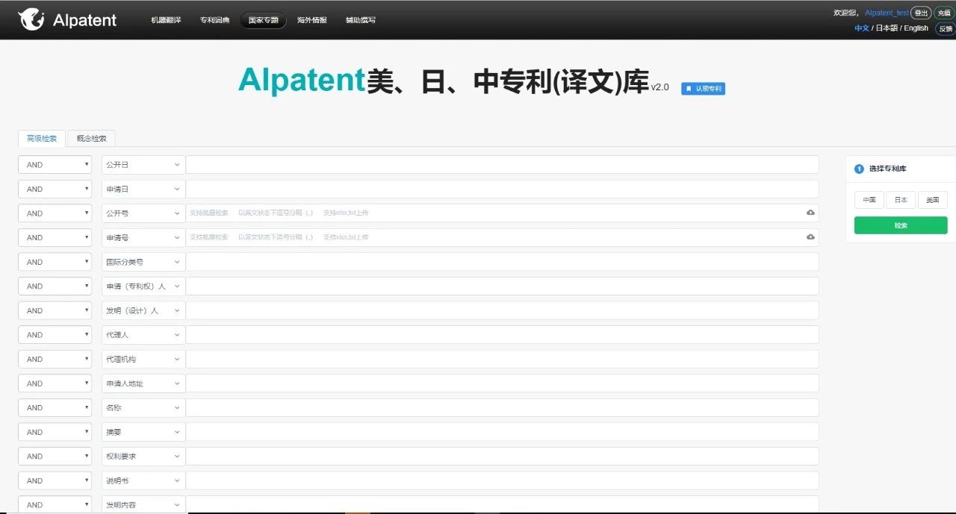The width and height of the screenshot is (956, 514).
Task: Open AND operator dropdown for 公开号 row
Action: tap(55, 213)
